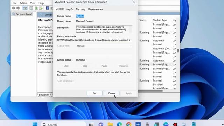Click the highlighted Service name field
The height and width of the screenshot is (126, 224).
pos(80,16)
